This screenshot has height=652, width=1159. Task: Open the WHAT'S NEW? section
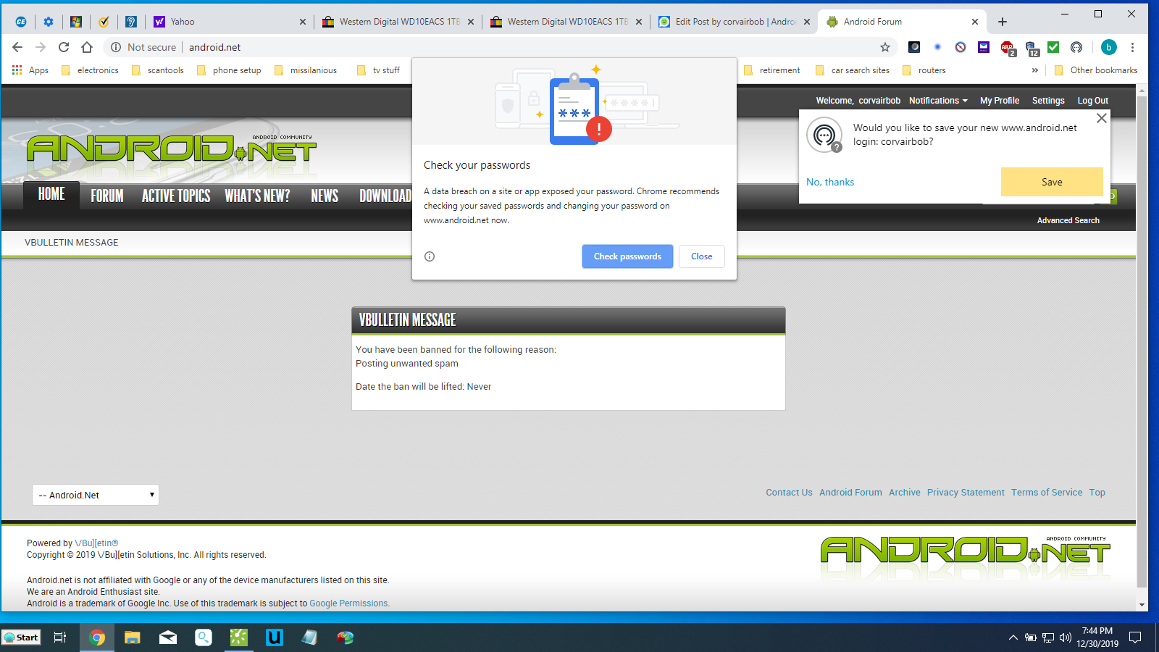coord(257,196)
